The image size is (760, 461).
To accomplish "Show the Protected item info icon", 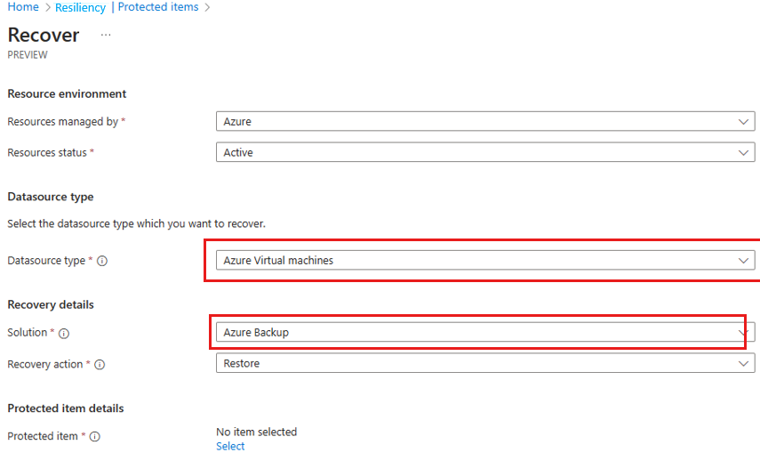I will (x=95, y=437).
